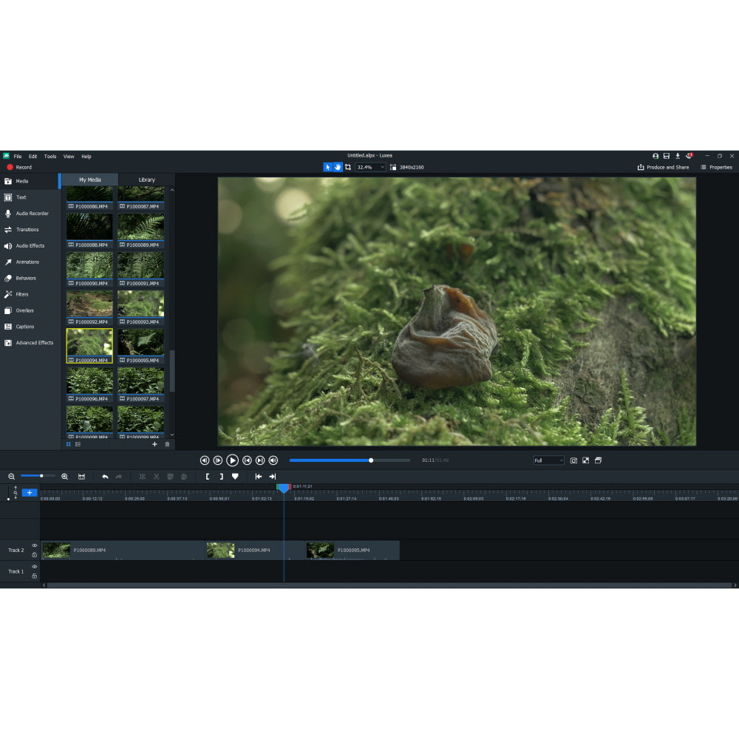Open the zoom percentage dropdown
This screenshot has height=739, width=739.
(382, 167)
